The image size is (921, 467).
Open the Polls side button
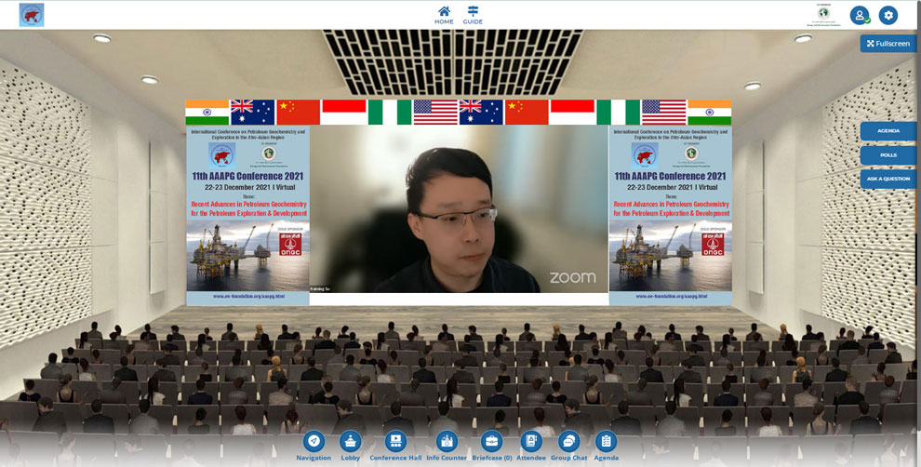[x=888, y=155]
